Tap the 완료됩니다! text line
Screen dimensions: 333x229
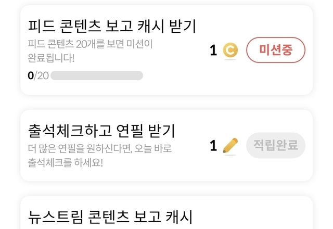51,57
